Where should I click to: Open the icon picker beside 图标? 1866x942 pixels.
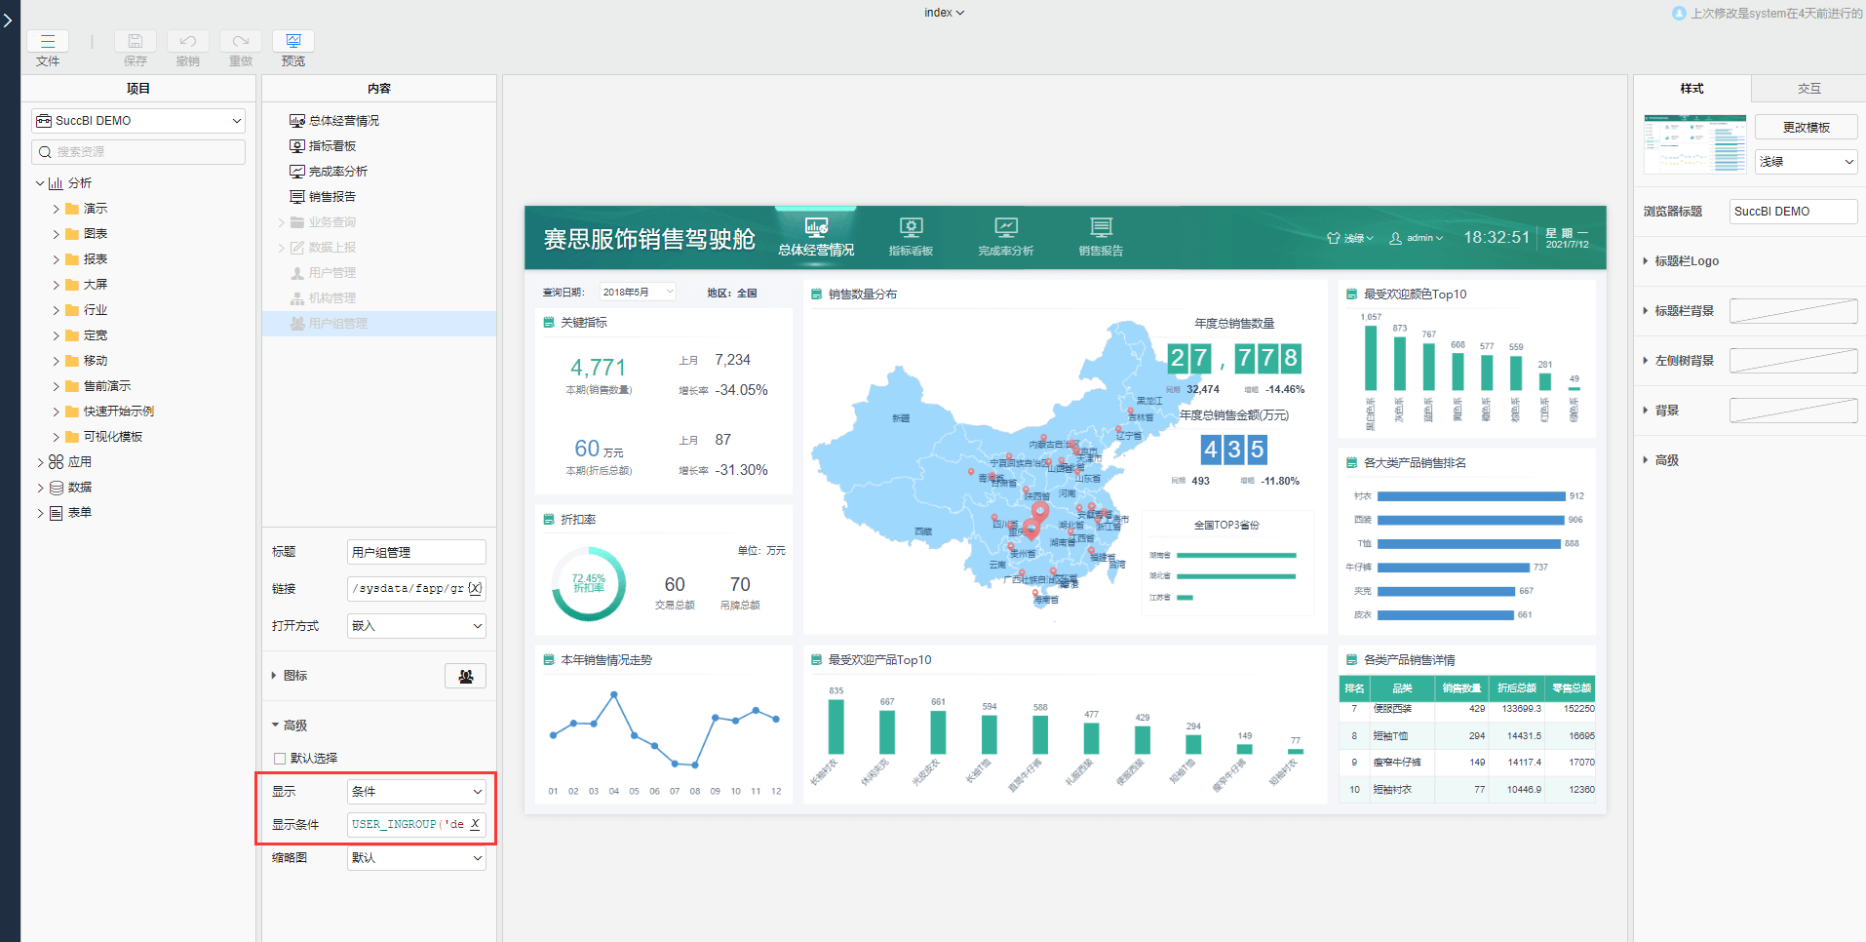(465, 675)
